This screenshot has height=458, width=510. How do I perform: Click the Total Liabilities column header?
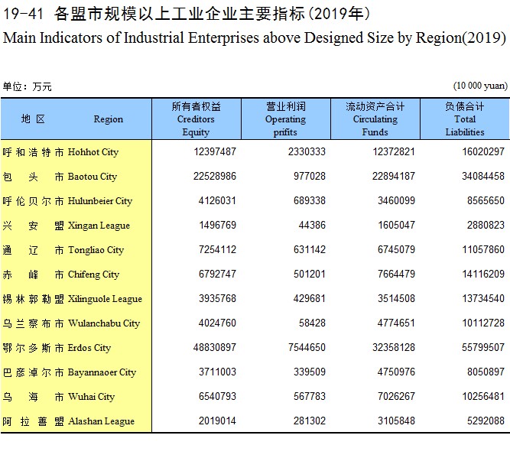point(465,119)
